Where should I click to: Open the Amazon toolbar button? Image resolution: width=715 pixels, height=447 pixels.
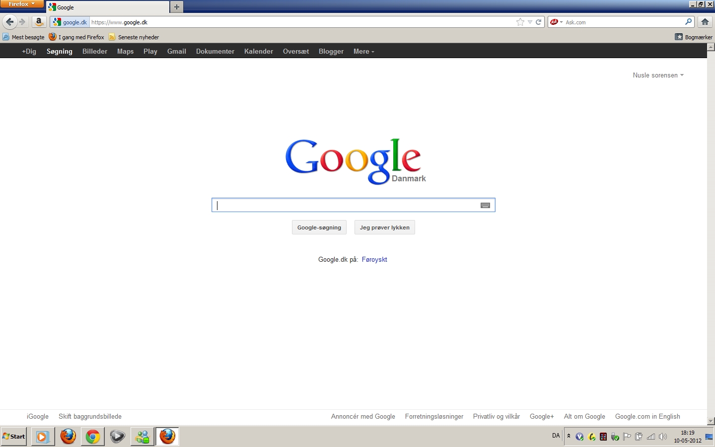coord(39,22)
